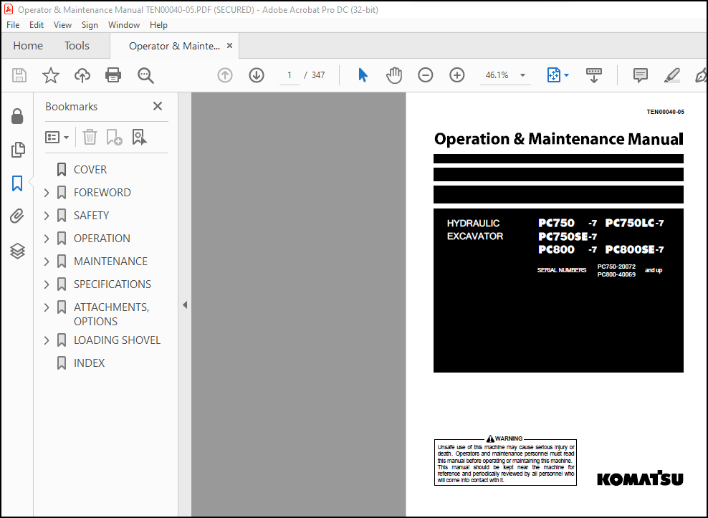Viewport: 708px width, 518px height.
Task: Open the Window menu
Action: click(124, 25)
